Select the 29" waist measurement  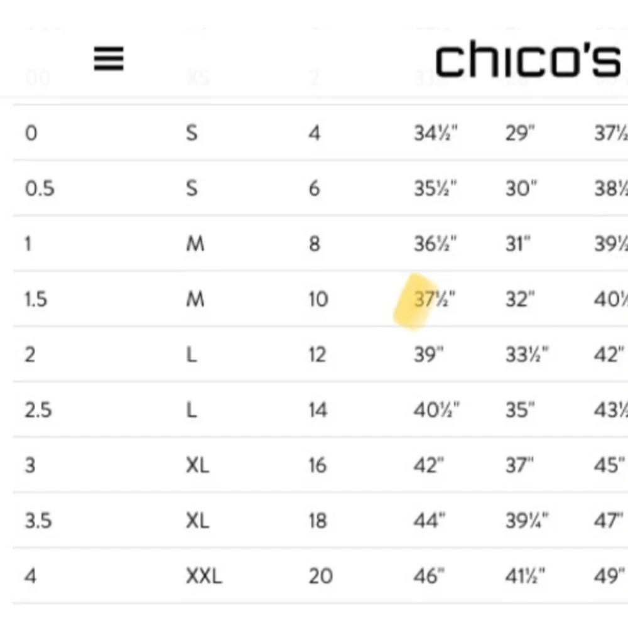point(520,133)
